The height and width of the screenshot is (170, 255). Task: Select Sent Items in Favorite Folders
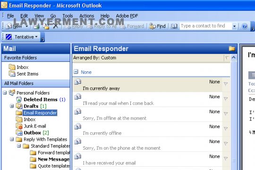24,74
